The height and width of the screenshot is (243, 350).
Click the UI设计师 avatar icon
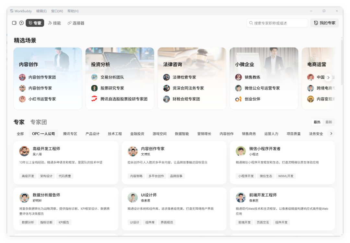pyautogui.click(x=133, y=197)
